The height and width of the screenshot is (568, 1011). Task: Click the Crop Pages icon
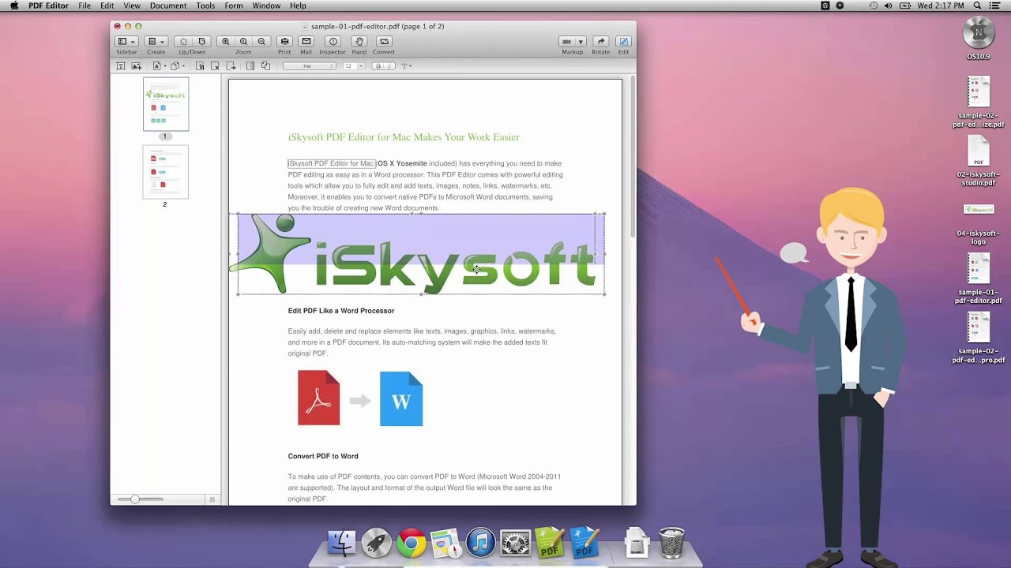(x=265, y=66)
